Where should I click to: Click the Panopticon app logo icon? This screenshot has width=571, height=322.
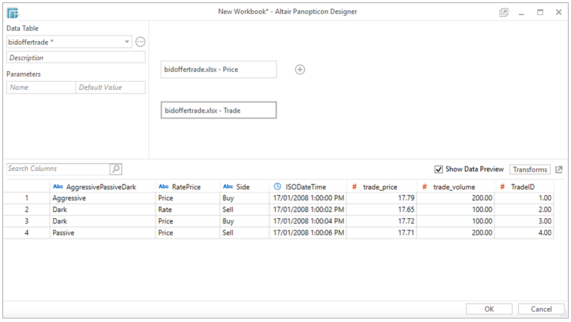click(x=13, y=12)
